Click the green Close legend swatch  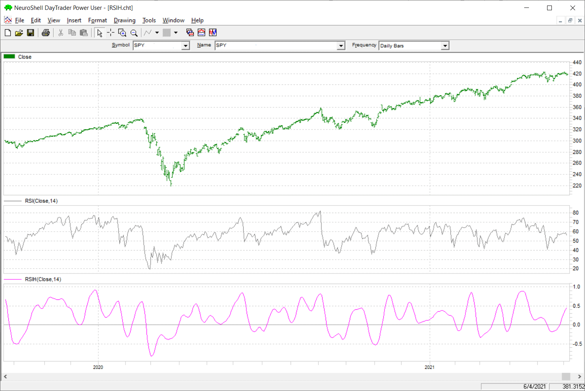click(x=9, y=56)
